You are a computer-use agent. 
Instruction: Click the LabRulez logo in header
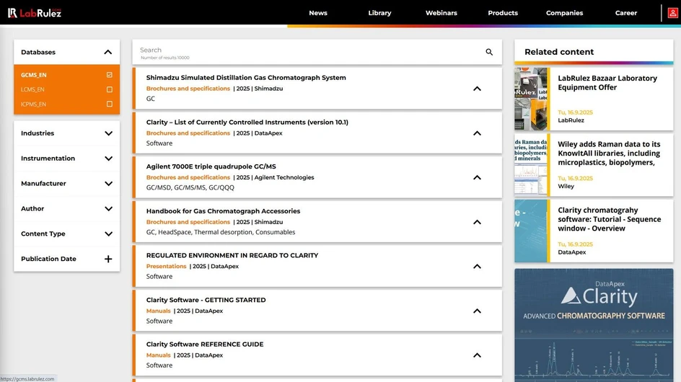[x=35, y=13]
